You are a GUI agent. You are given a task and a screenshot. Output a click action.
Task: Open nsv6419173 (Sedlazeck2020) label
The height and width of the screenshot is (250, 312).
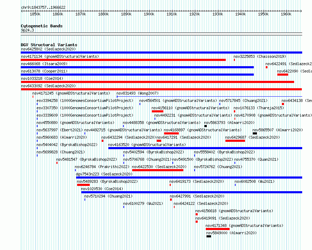click(197, 181)
